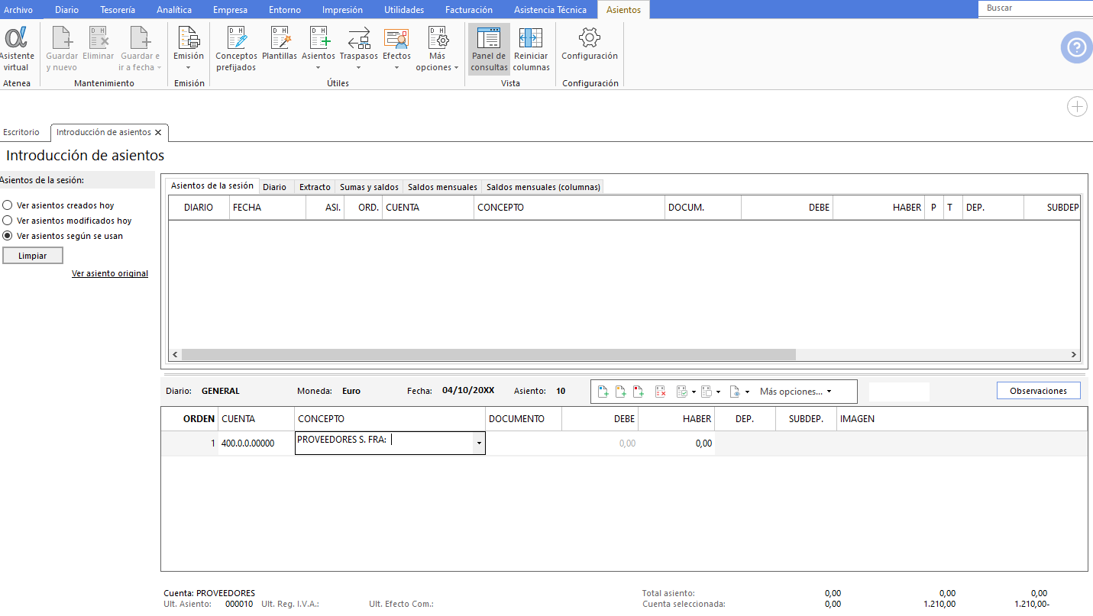Switch to the Sumas y saldos tab
Image resolution: width=1093 pixels, height=616 pixels.
[369, 187]
